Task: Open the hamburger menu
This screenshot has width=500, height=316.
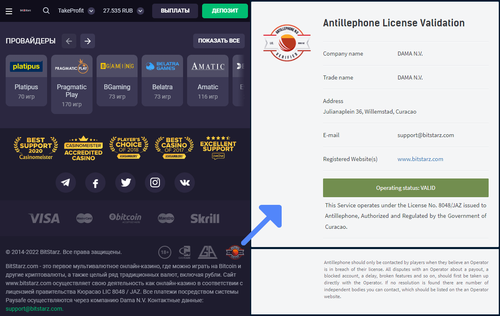Action: 9,11
